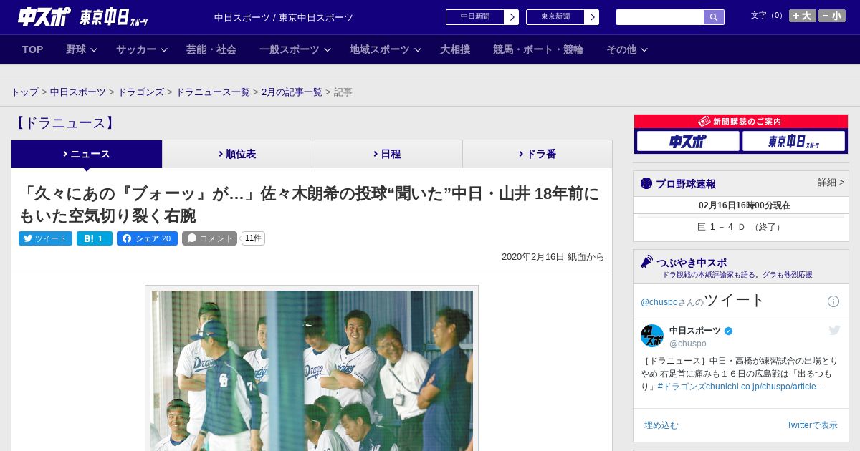Focus the header search field
Viewport: 860px width, 451px height.
(x=660, y=17)
